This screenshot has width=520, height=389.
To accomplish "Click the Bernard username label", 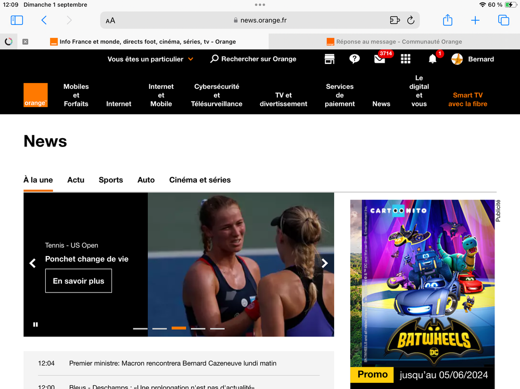I will tap(481, 59).
